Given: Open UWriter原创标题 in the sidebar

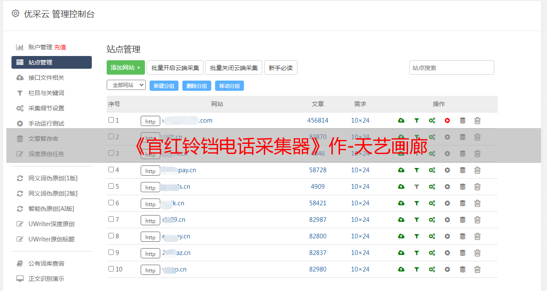Looking at the screenshot, I should pyautogui.click(x=51, y=239).
